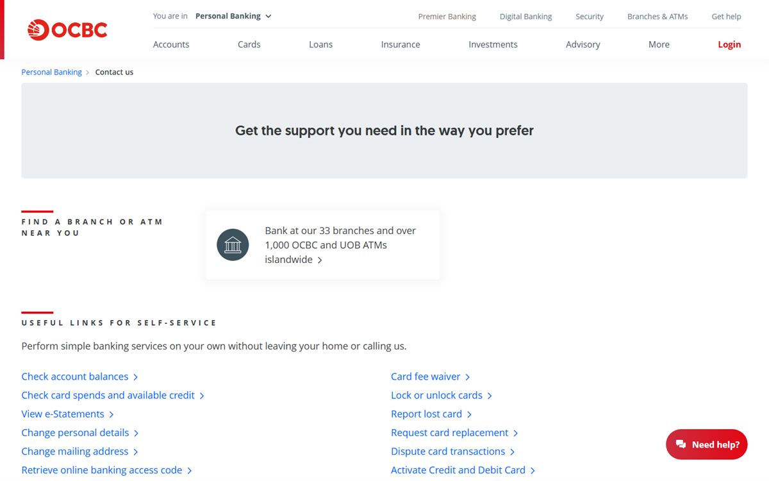Click the 'Contact us' breadcrumb text
769x481 pixels.
tap(114, 72)
